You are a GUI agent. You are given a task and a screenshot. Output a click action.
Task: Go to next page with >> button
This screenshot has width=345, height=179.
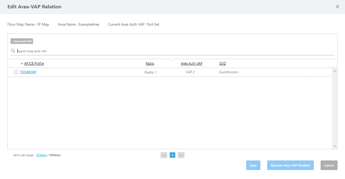tap(181, 155)
